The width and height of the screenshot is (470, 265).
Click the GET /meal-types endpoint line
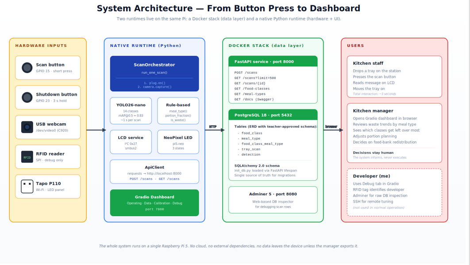(x=250, y=94)
